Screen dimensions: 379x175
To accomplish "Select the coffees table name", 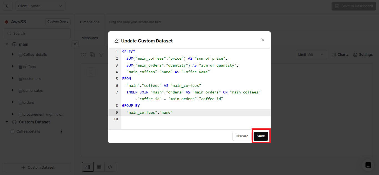I will click(x=29, y=67).
